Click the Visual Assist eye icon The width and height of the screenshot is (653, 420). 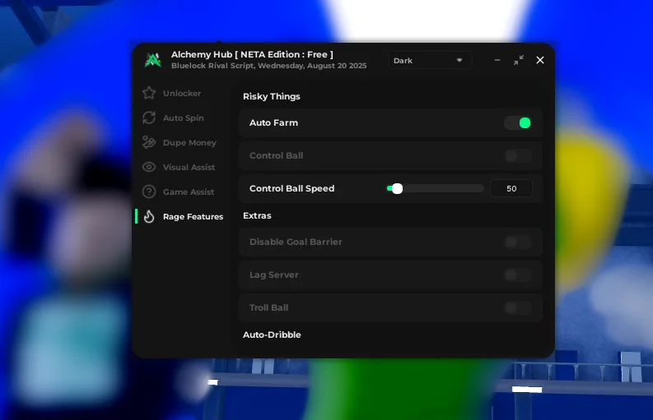(149, 168)
